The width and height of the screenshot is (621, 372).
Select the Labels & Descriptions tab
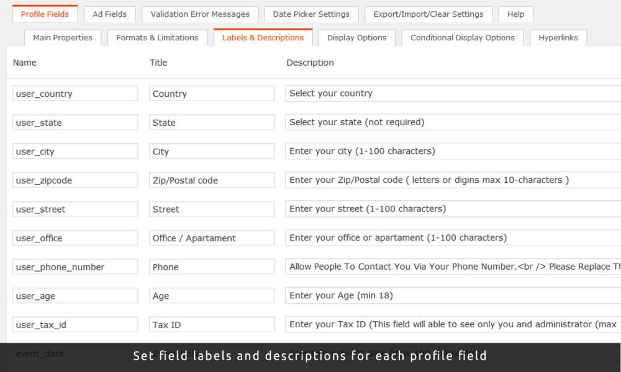(x=263, y=37)
